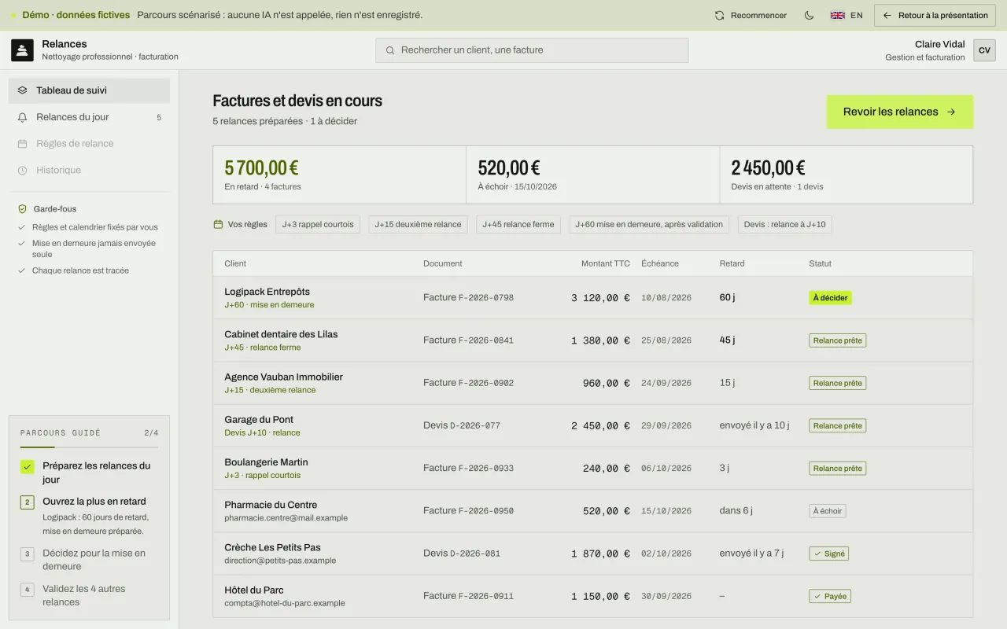
Task: Click Retour à la présentation button
Action: tap(935, 15)
